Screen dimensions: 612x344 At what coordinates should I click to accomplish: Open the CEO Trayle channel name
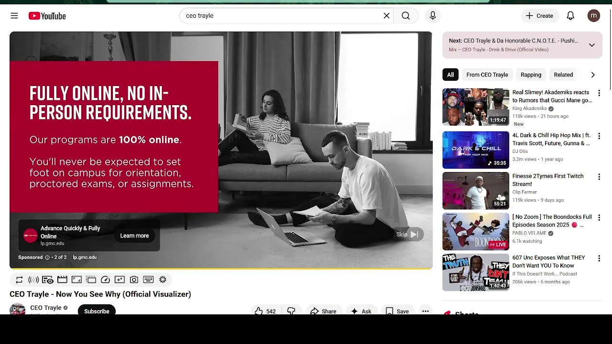click(45, 308)
